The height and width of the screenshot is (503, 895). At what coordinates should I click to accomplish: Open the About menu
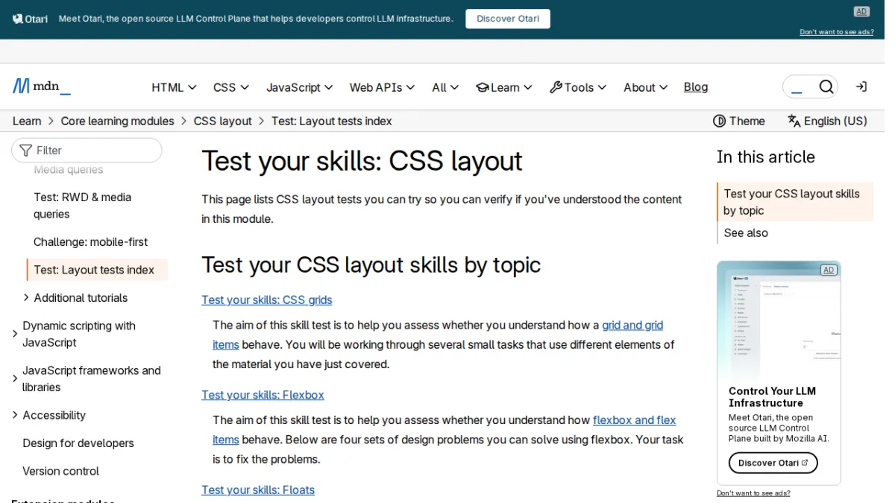tap(646, 87)
